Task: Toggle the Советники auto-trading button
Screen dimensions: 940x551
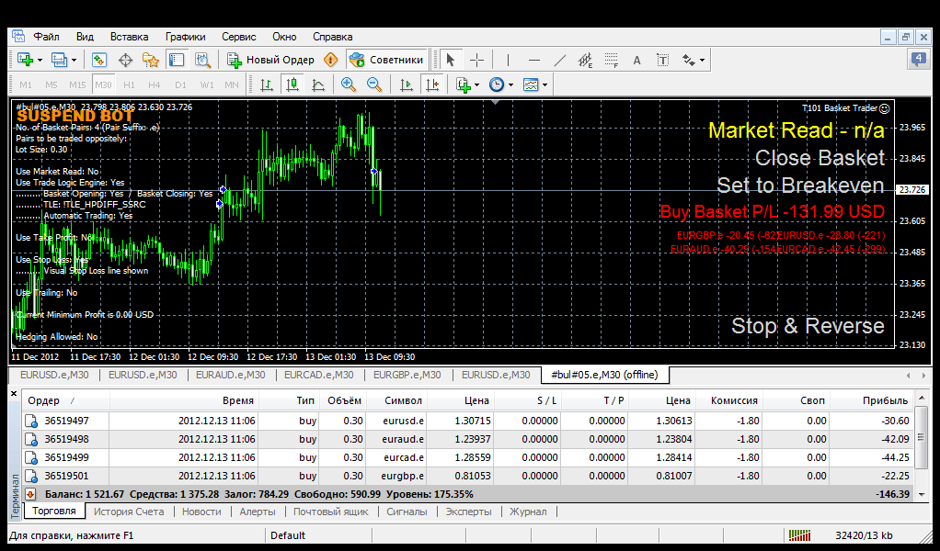Action: (386, 60)
